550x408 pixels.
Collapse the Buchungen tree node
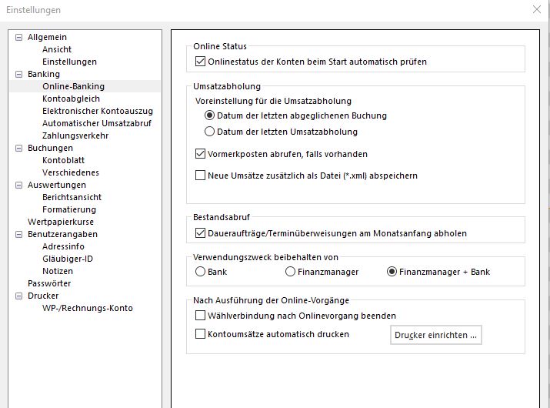(x=18, y=148)
